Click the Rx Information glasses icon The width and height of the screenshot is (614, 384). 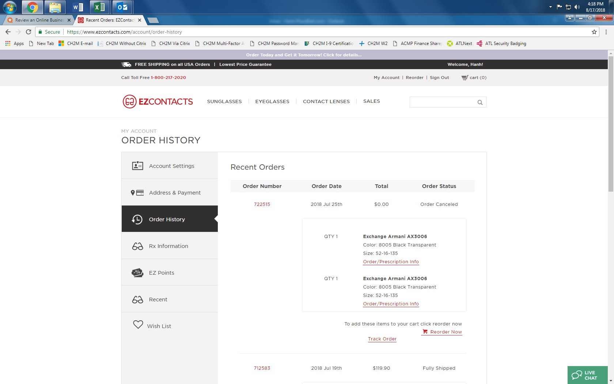pyautogui.click(x=137, y=246)
